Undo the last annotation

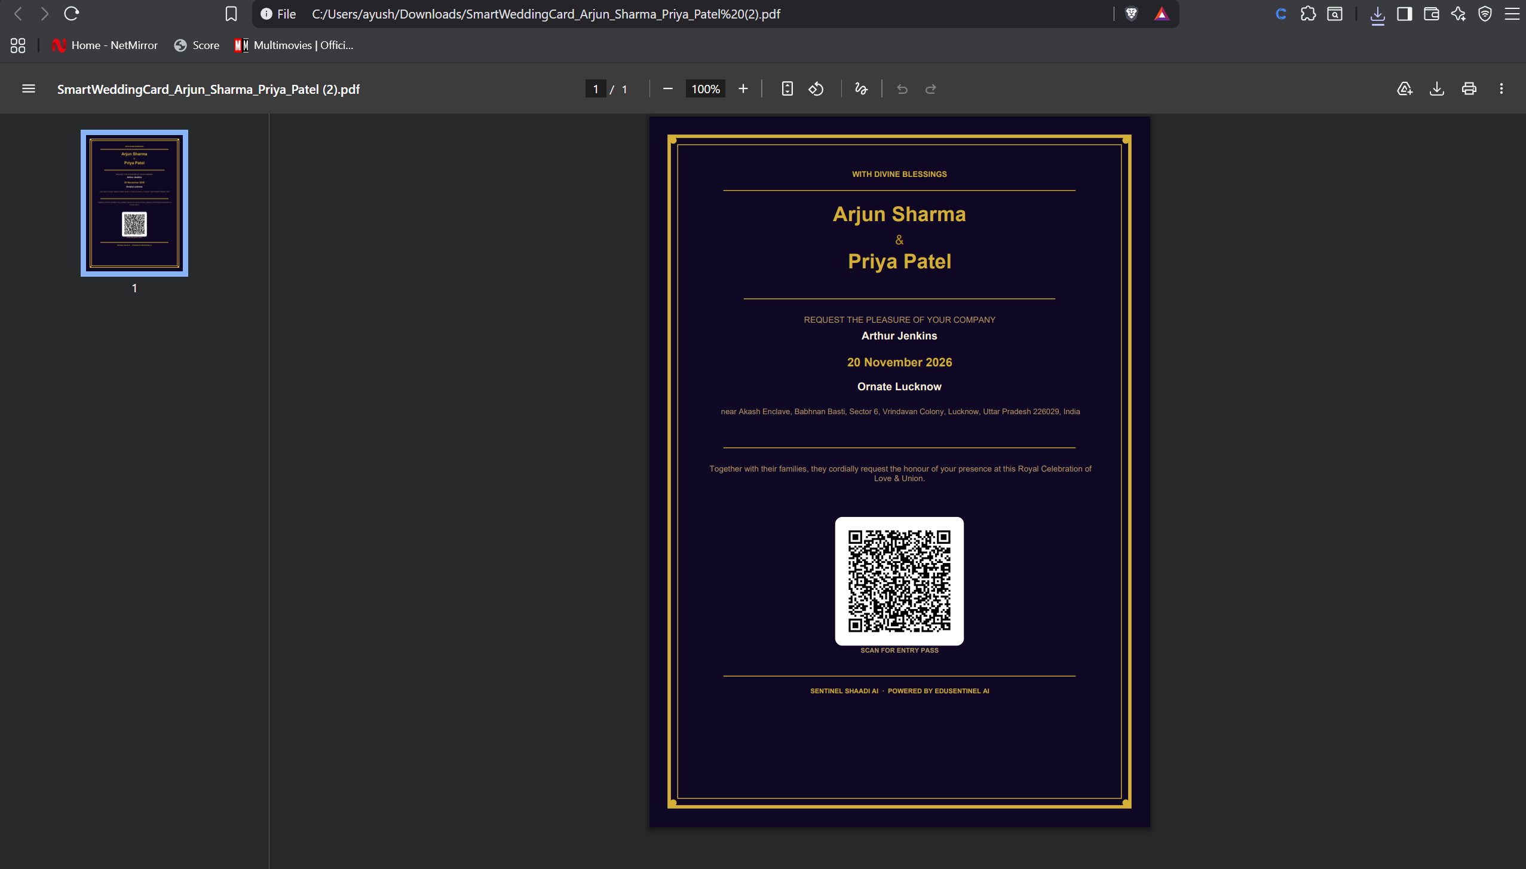click(902, 89)
